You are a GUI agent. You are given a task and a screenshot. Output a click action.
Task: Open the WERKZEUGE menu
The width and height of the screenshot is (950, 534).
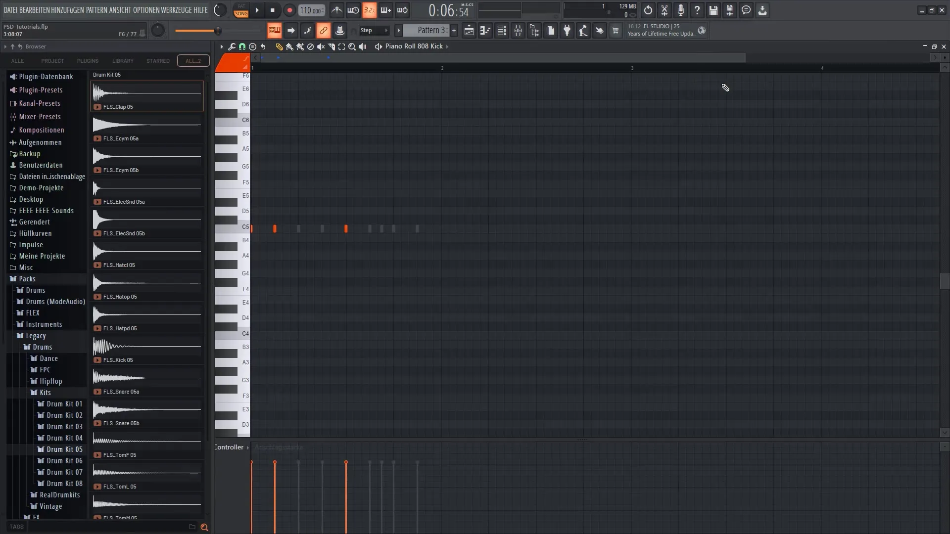coord(176,10)
